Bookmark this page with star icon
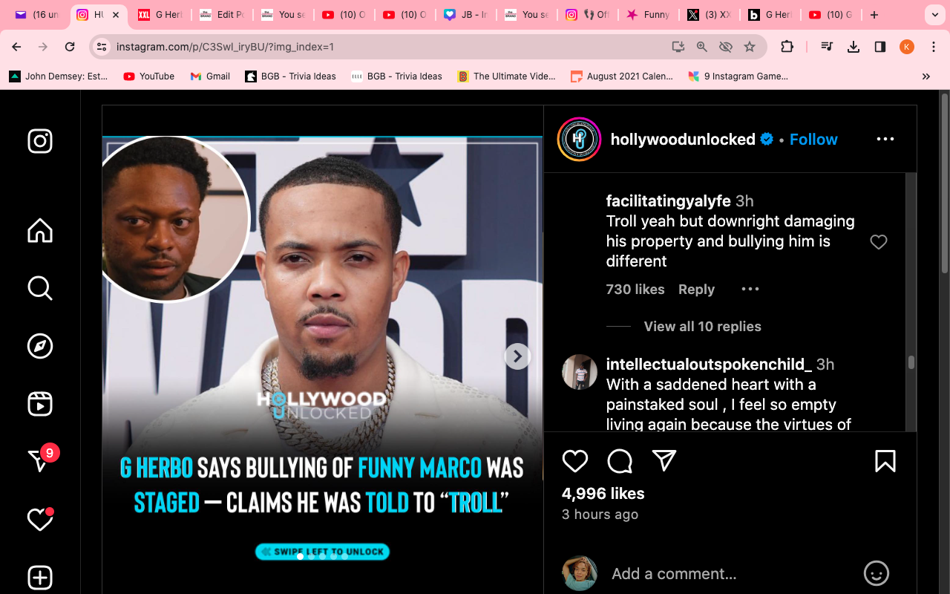 coord(750,47)
